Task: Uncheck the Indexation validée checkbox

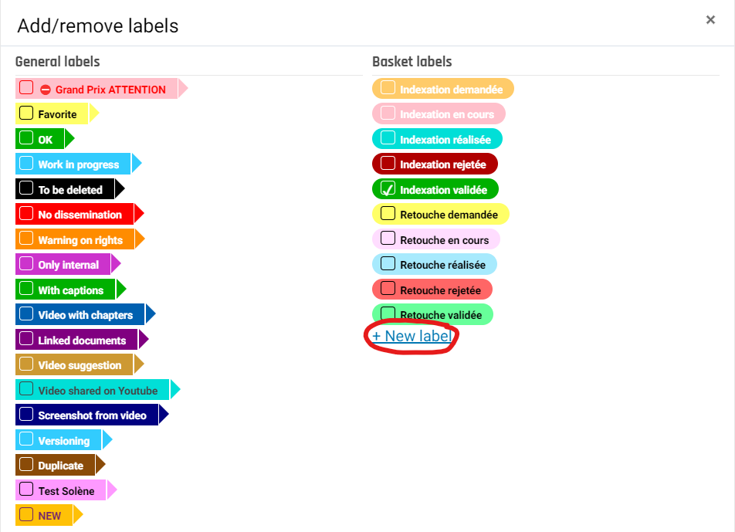Action: point(388,189)
